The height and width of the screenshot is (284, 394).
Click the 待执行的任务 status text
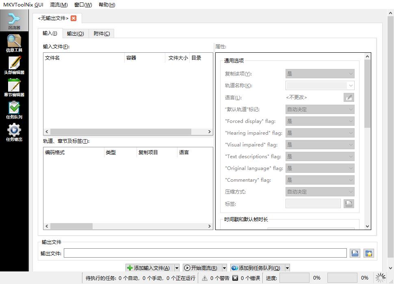(x=140, y=278)
